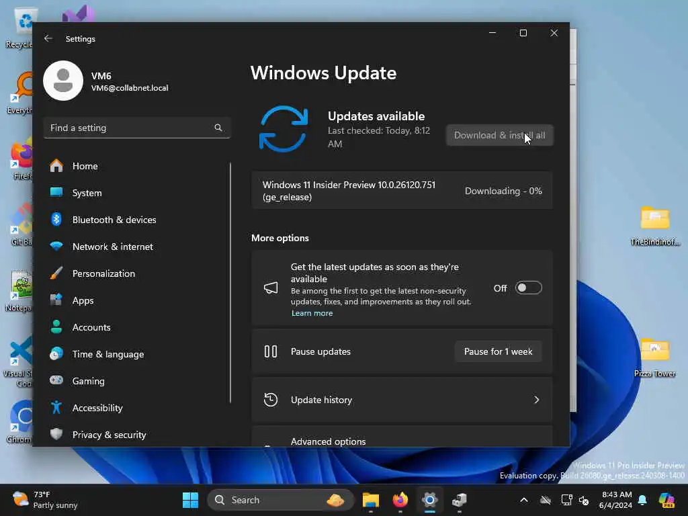Viewport: 688px width, 516px height.
Task: Click Pause for 1 week button
Action: click(x=498, y=351)
